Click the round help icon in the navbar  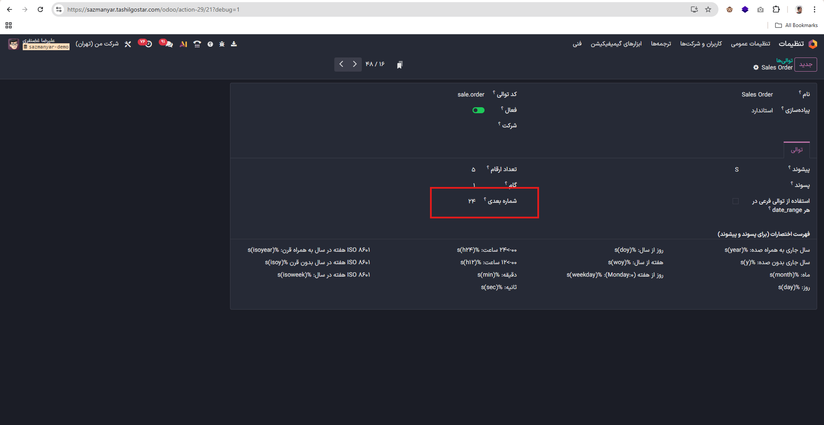tap(210, 44)
